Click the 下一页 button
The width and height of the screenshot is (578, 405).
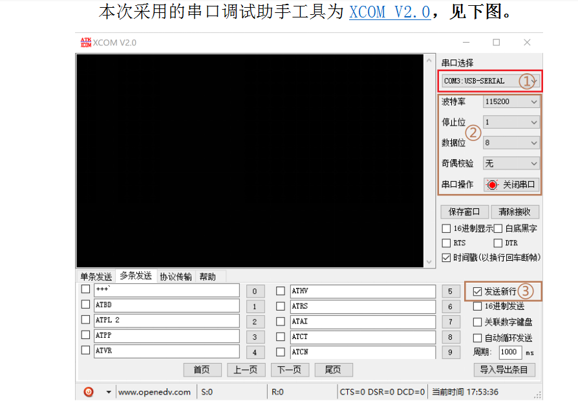click(290, 369)
